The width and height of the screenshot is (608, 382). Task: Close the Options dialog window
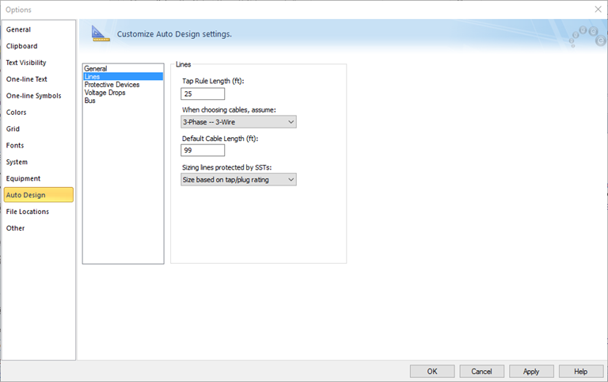[x=598, y=9]
